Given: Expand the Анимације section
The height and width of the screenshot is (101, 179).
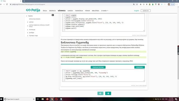Looking at the screenshot, I should [28, 30].
